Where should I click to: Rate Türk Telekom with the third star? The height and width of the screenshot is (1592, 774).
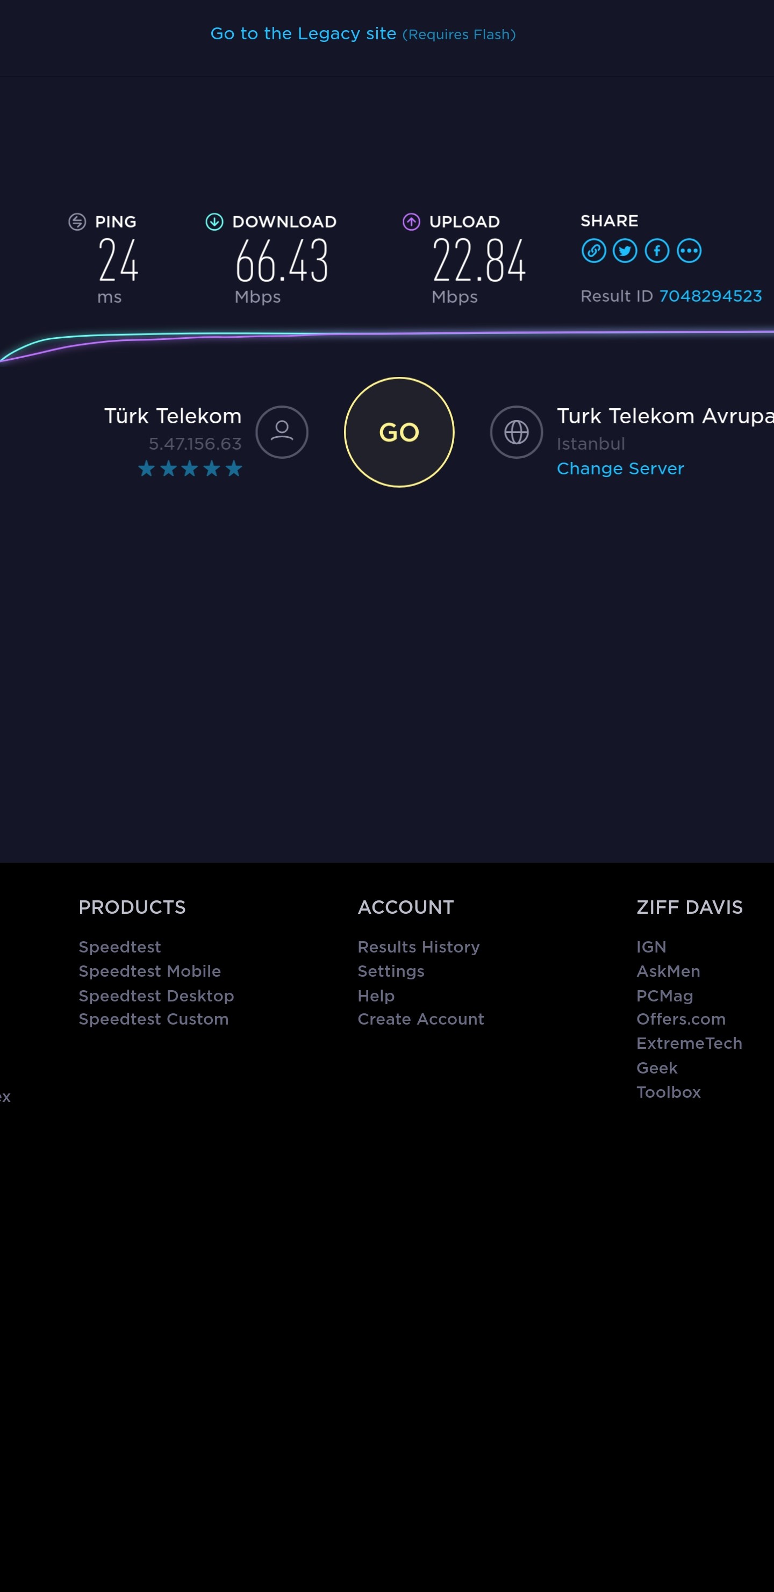(x=190, y=469)
